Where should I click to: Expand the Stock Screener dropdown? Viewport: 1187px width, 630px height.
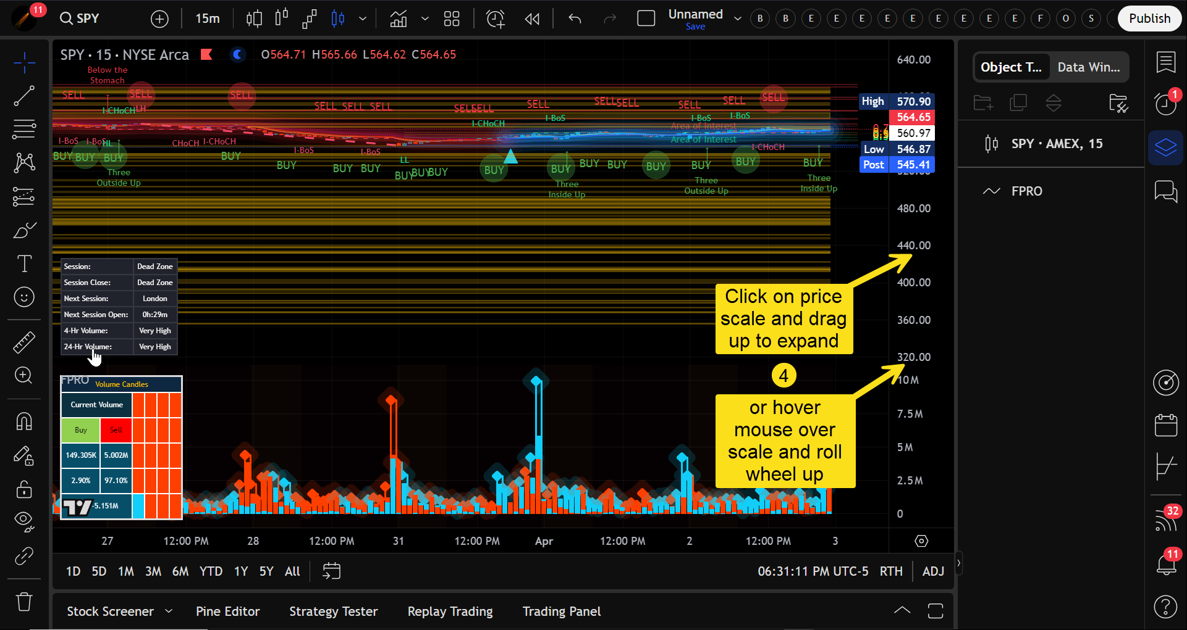click(169, 611)
